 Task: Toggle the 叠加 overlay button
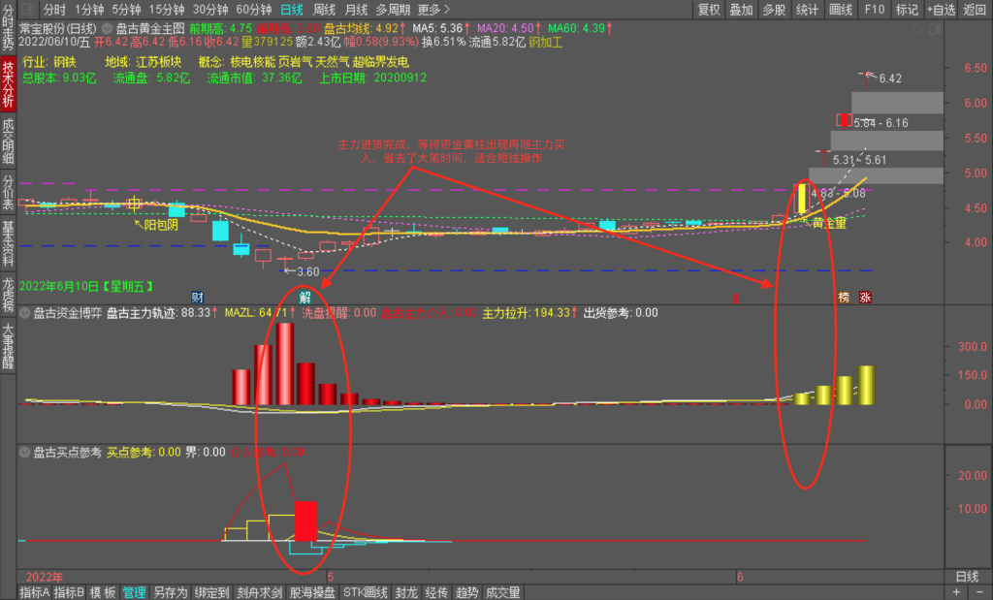point(741,10)
